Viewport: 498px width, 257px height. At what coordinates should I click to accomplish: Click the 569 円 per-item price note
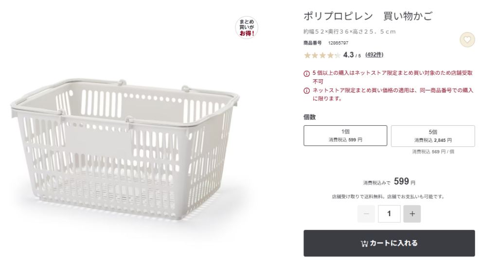[433, 152]
